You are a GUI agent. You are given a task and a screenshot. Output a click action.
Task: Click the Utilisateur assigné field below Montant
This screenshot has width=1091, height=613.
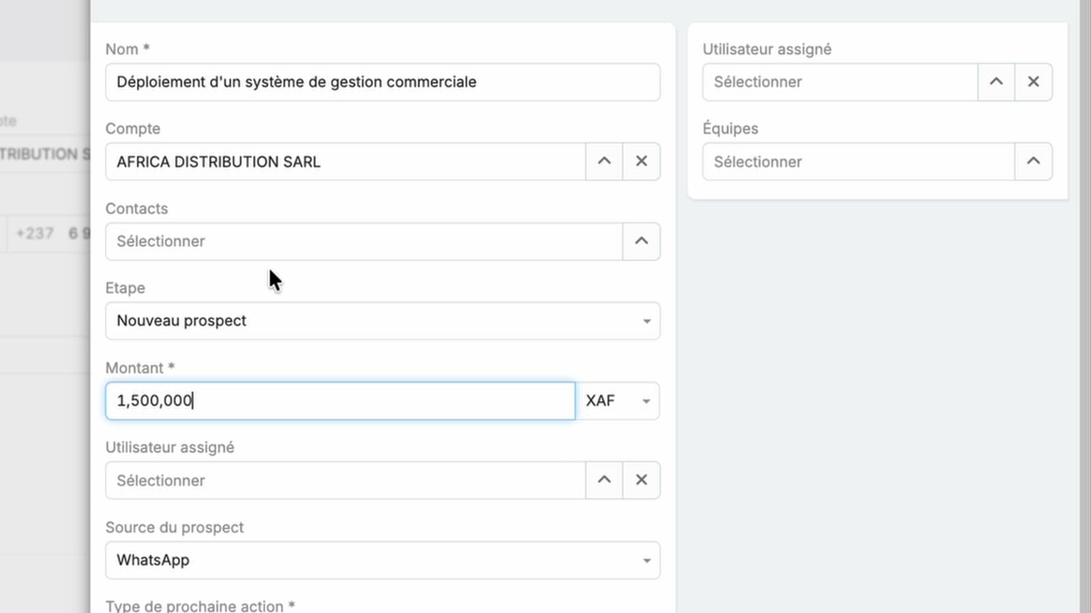[345, 480]
